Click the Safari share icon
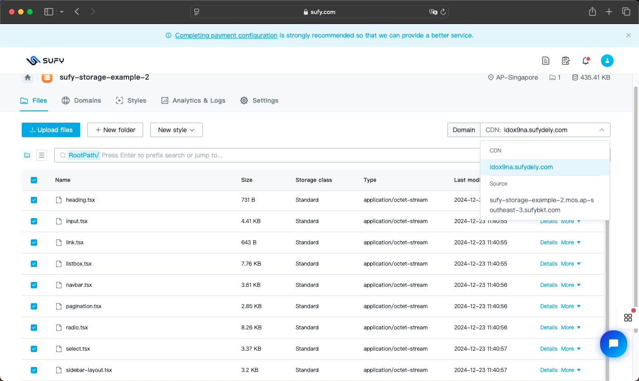 coord(592,12)
